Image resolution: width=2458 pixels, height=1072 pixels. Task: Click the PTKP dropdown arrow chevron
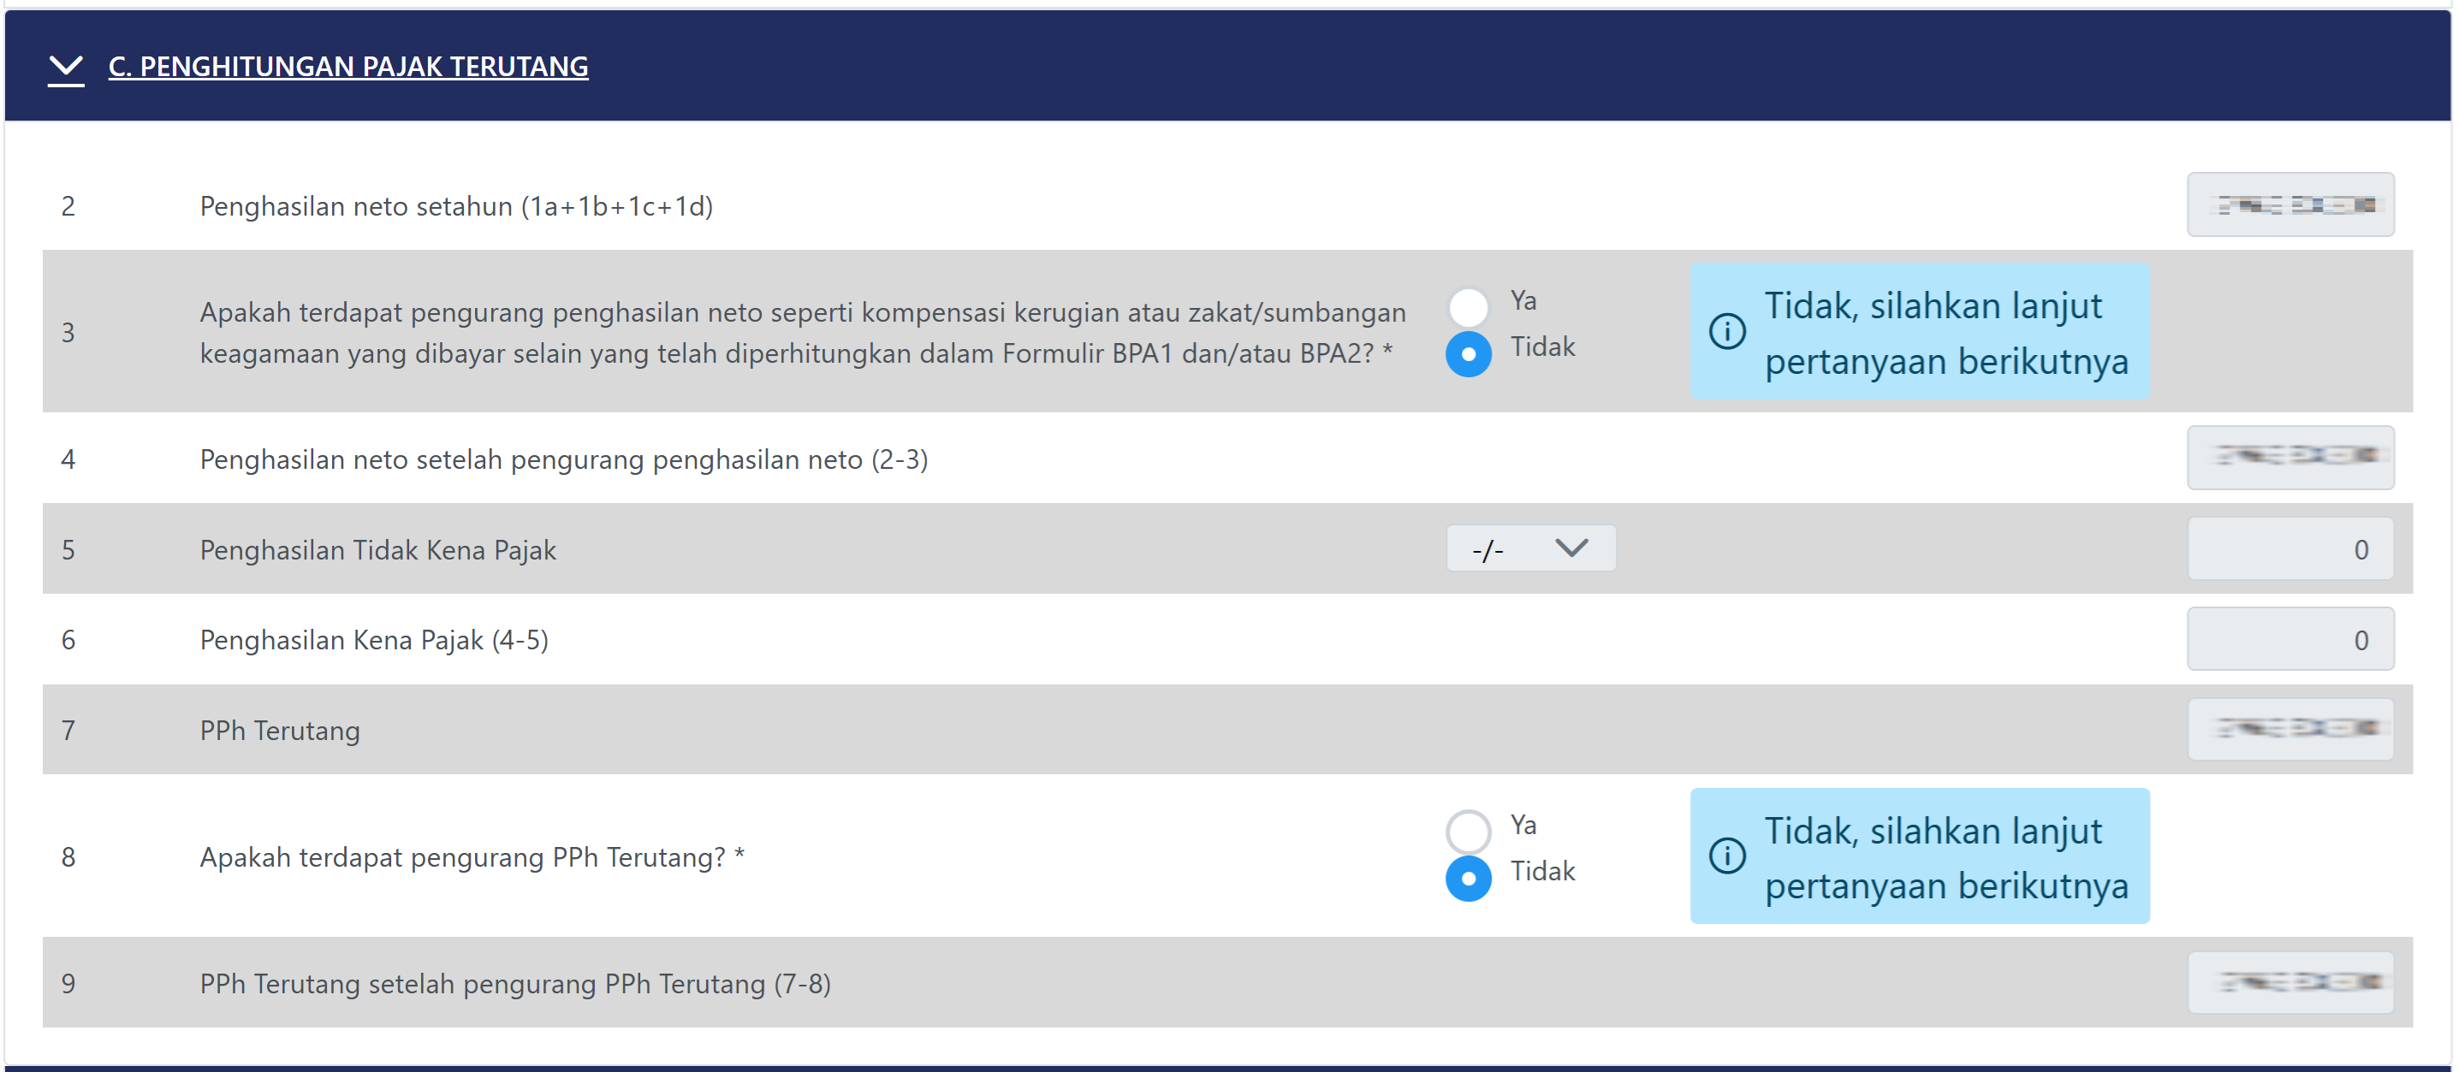click(x=1570, y=548)
